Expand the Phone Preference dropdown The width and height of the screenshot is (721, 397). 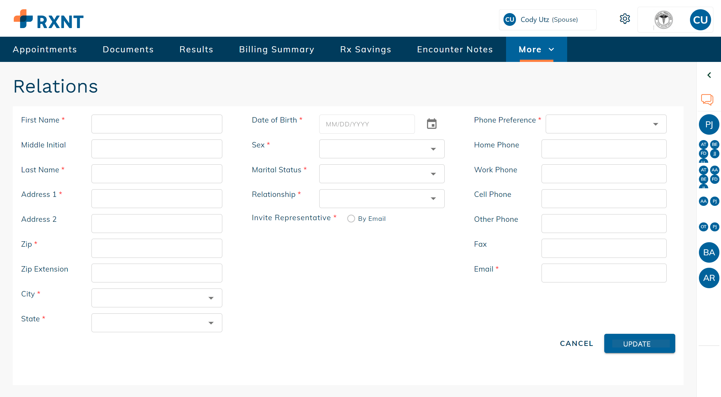(x=606, y=124)
